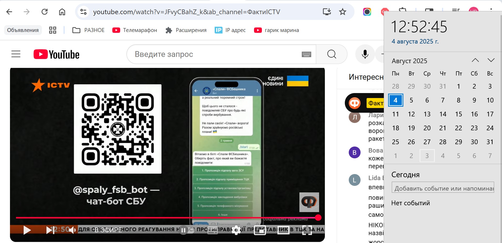Click the channel watermark on the video
Viewport: 502px width, 243px height.
tap(309, 202)
